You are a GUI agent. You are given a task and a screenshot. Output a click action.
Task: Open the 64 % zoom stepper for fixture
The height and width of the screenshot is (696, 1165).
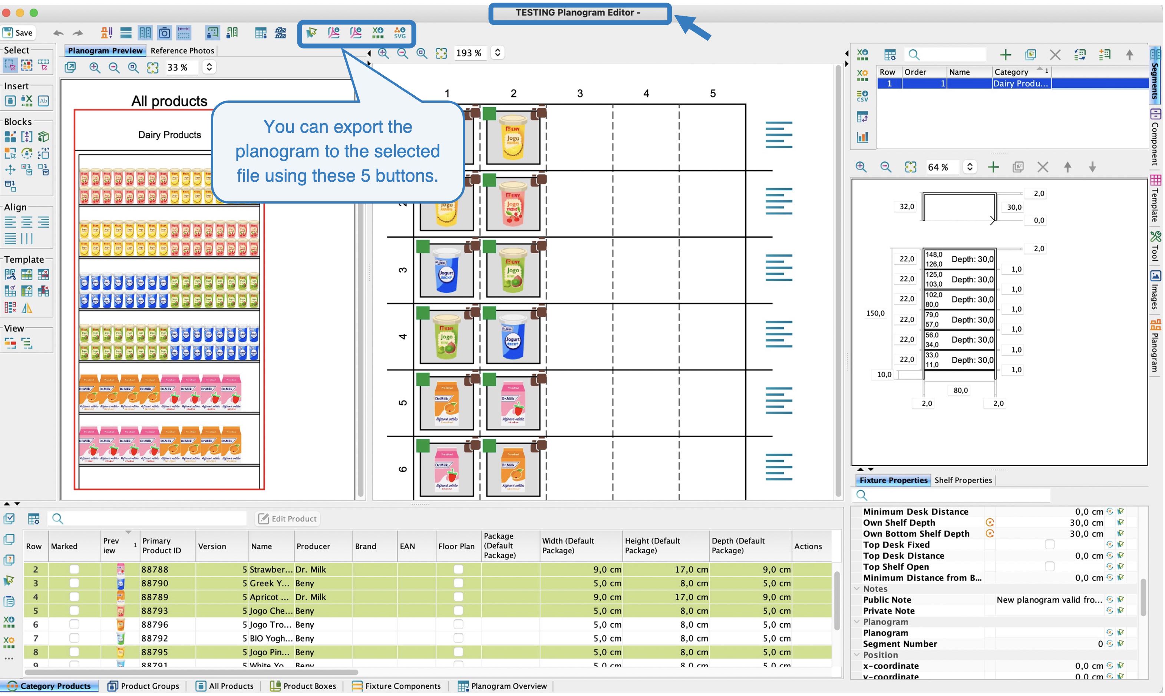(970, 167)
